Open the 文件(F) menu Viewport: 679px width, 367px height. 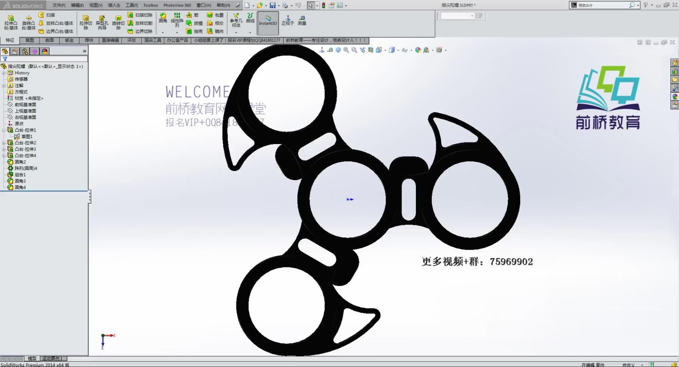pos(59,5)
